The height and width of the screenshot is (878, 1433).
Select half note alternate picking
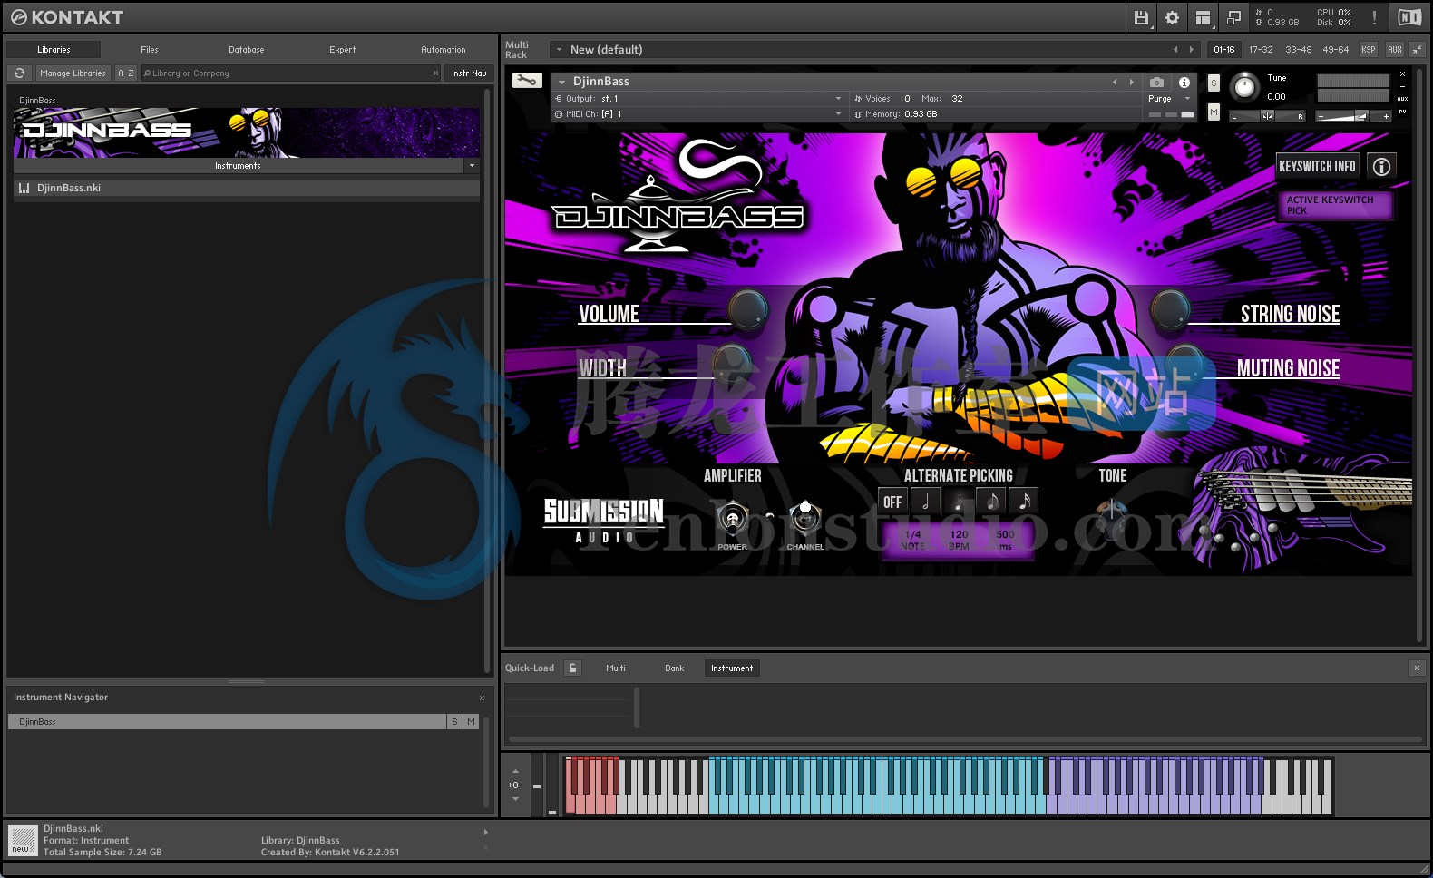(x=926, y=501)
